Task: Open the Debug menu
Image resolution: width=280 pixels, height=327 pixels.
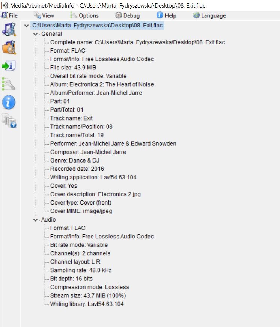Action: click(131, 16)
